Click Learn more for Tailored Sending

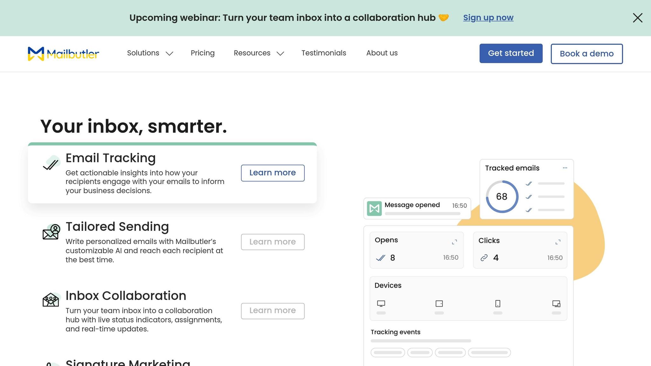click(272, 242)
